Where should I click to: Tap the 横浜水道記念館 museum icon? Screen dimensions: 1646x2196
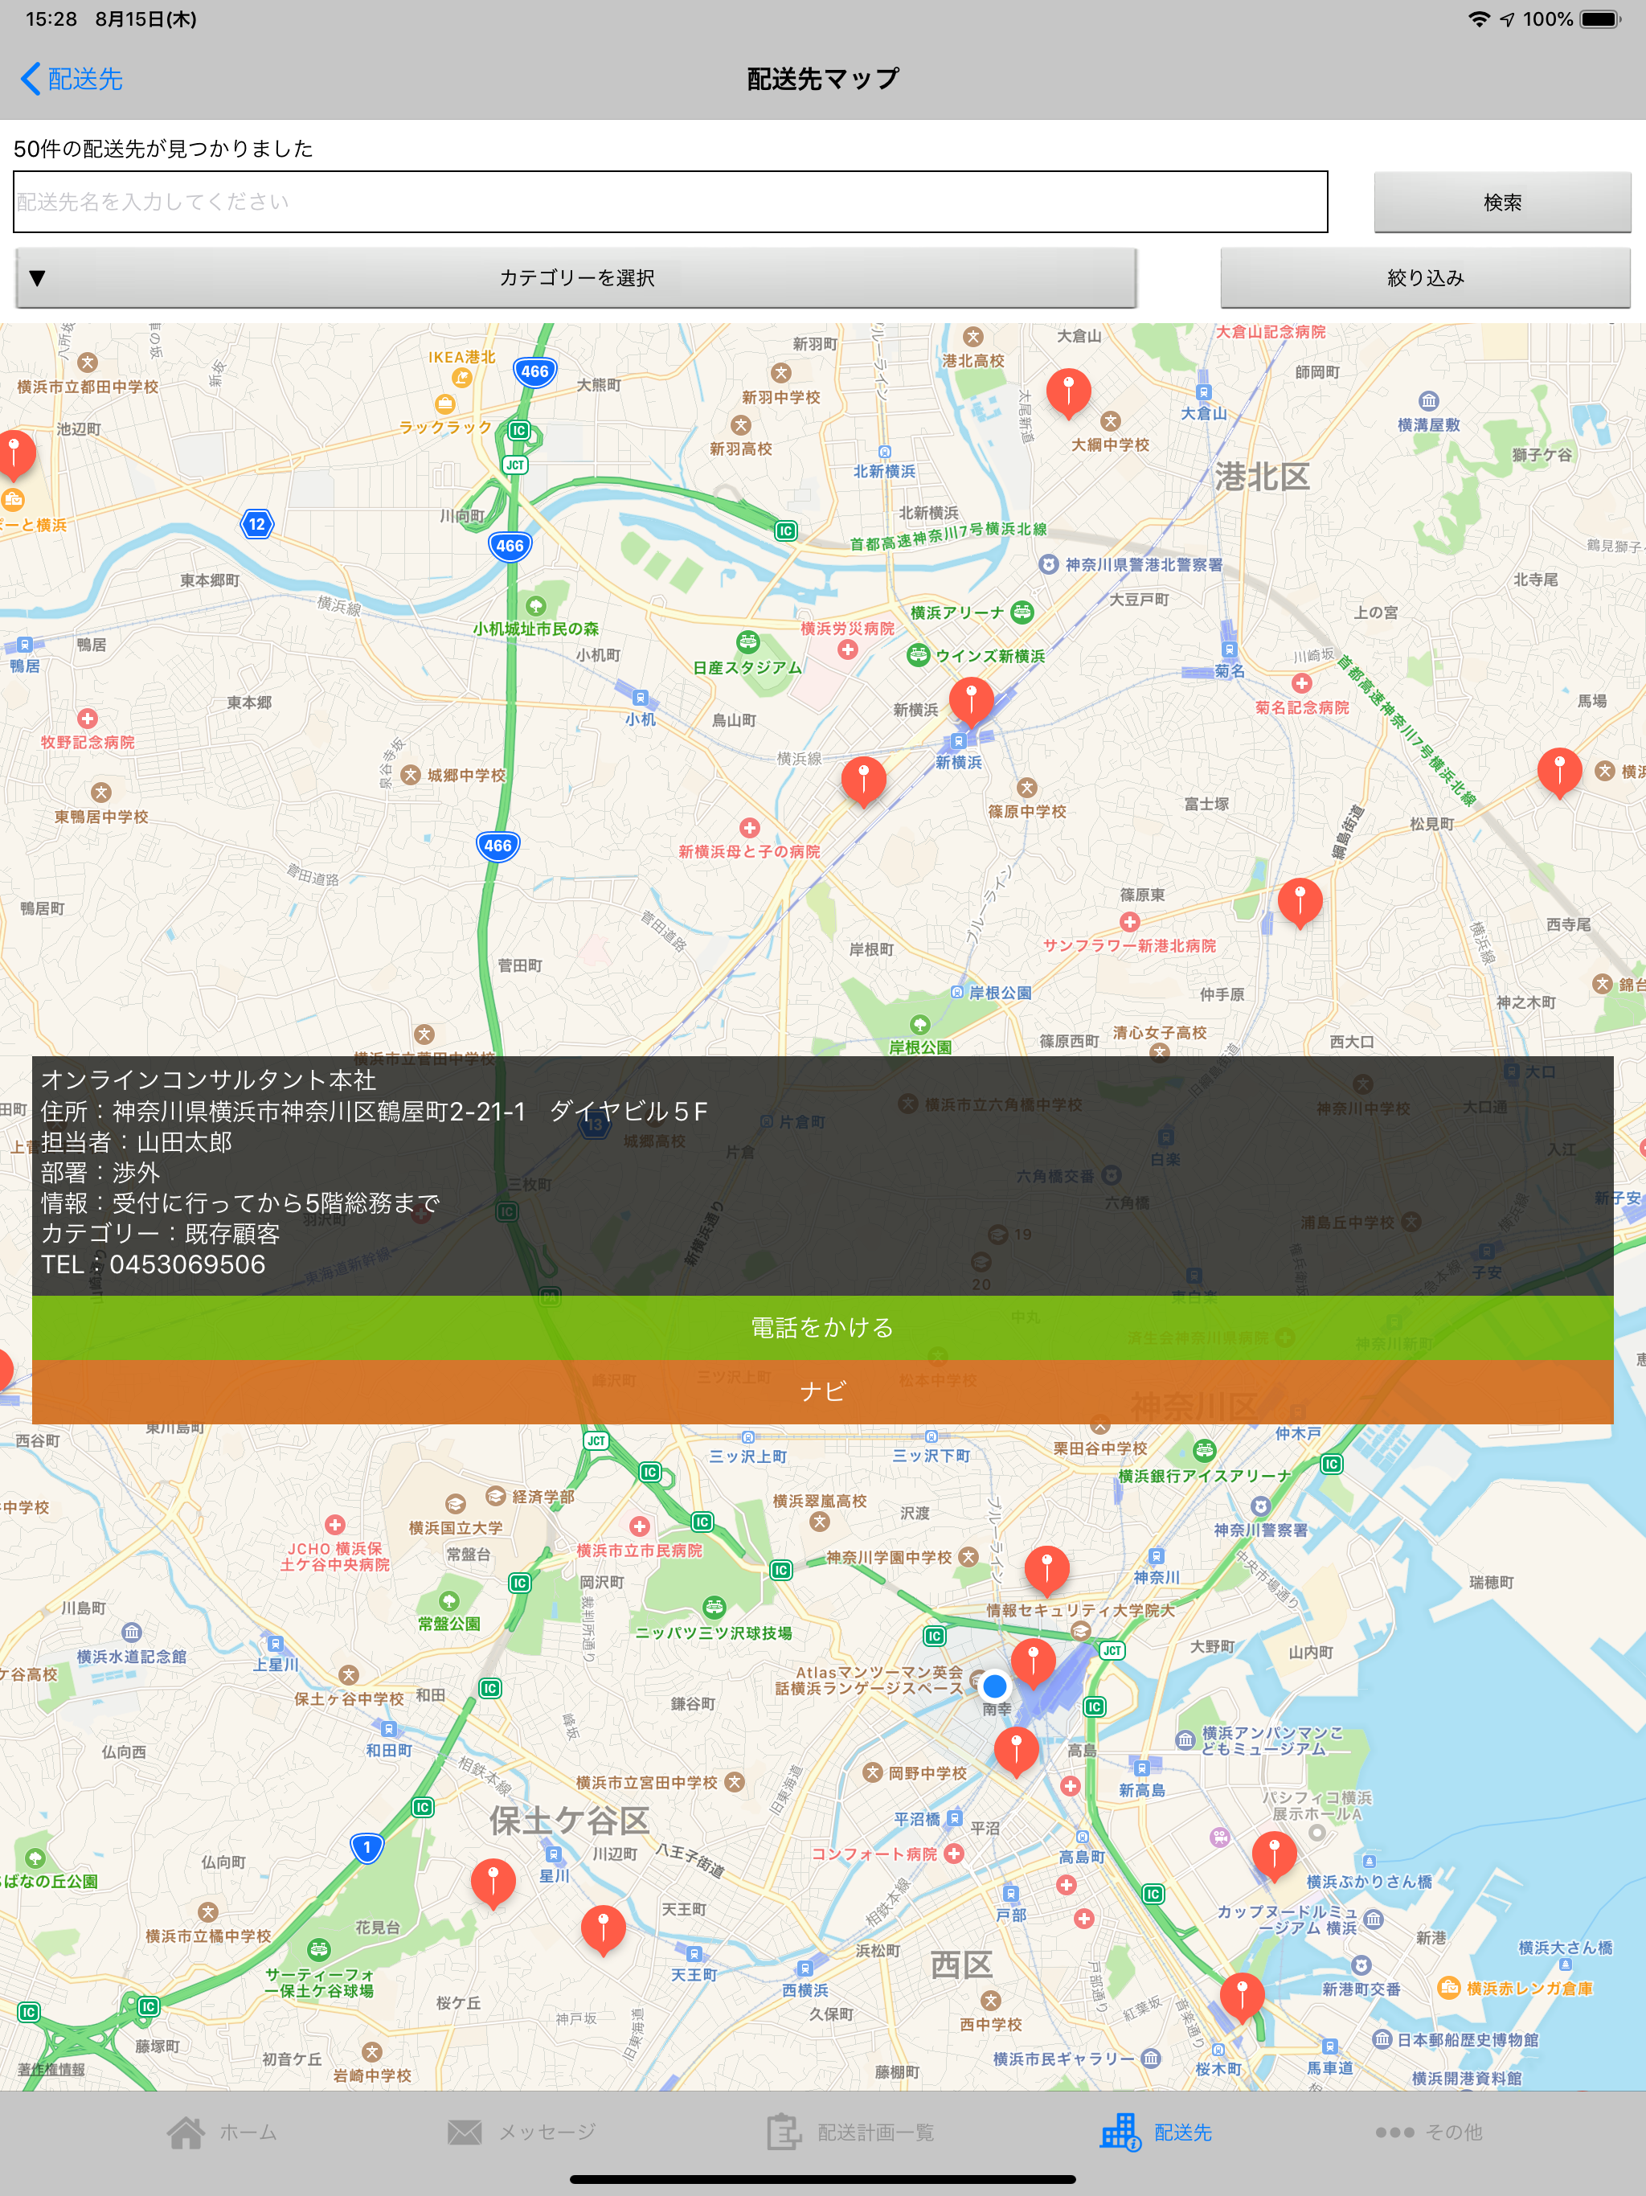click(131, 1632)
